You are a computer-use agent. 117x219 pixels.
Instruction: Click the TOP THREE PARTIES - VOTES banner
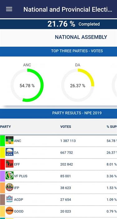pos(58,51)
